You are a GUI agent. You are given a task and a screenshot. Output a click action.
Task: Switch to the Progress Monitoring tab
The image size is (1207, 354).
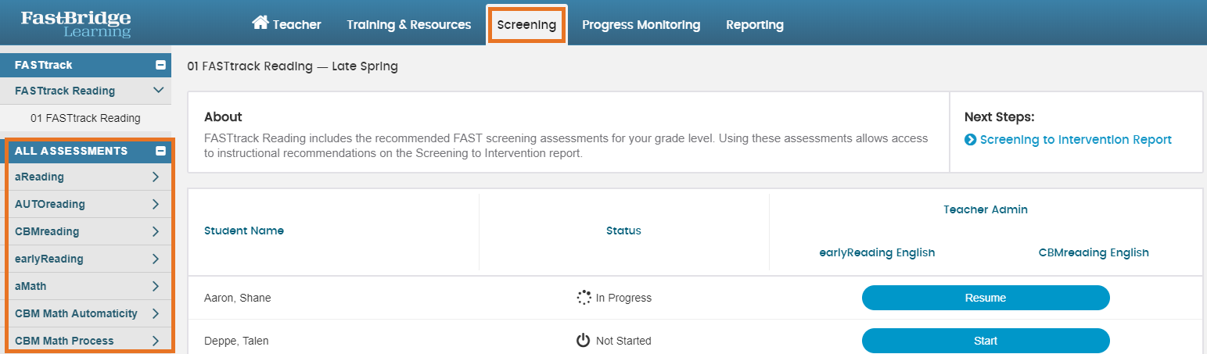coord(641,24)
